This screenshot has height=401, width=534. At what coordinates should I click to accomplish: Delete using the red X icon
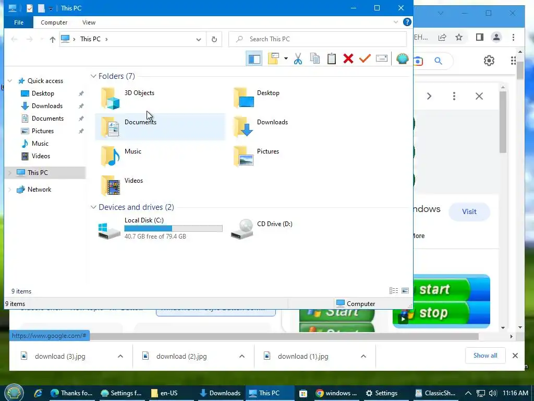coord(348,58)
